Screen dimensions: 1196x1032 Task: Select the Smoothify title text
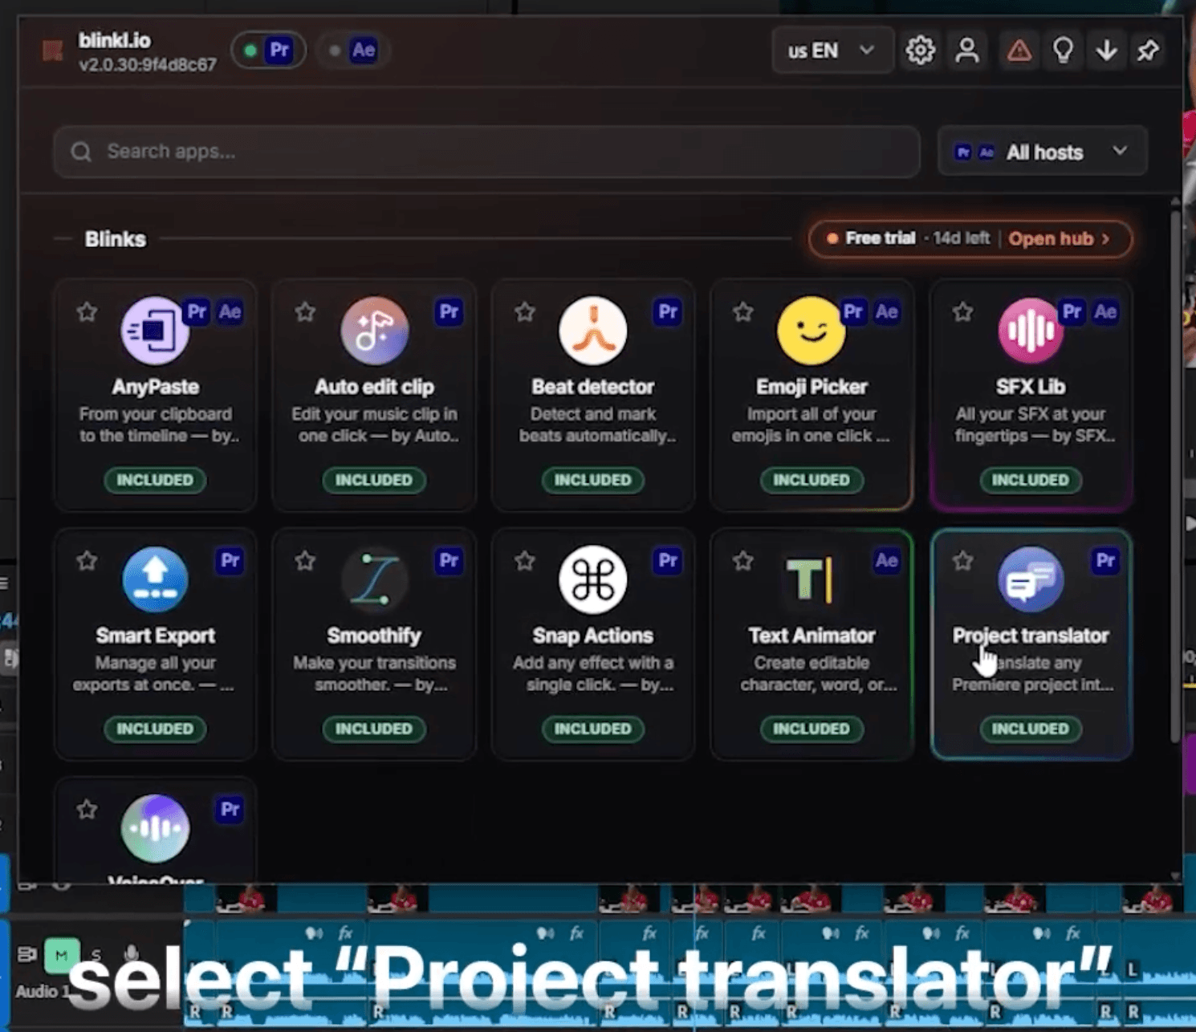point(374,636)
